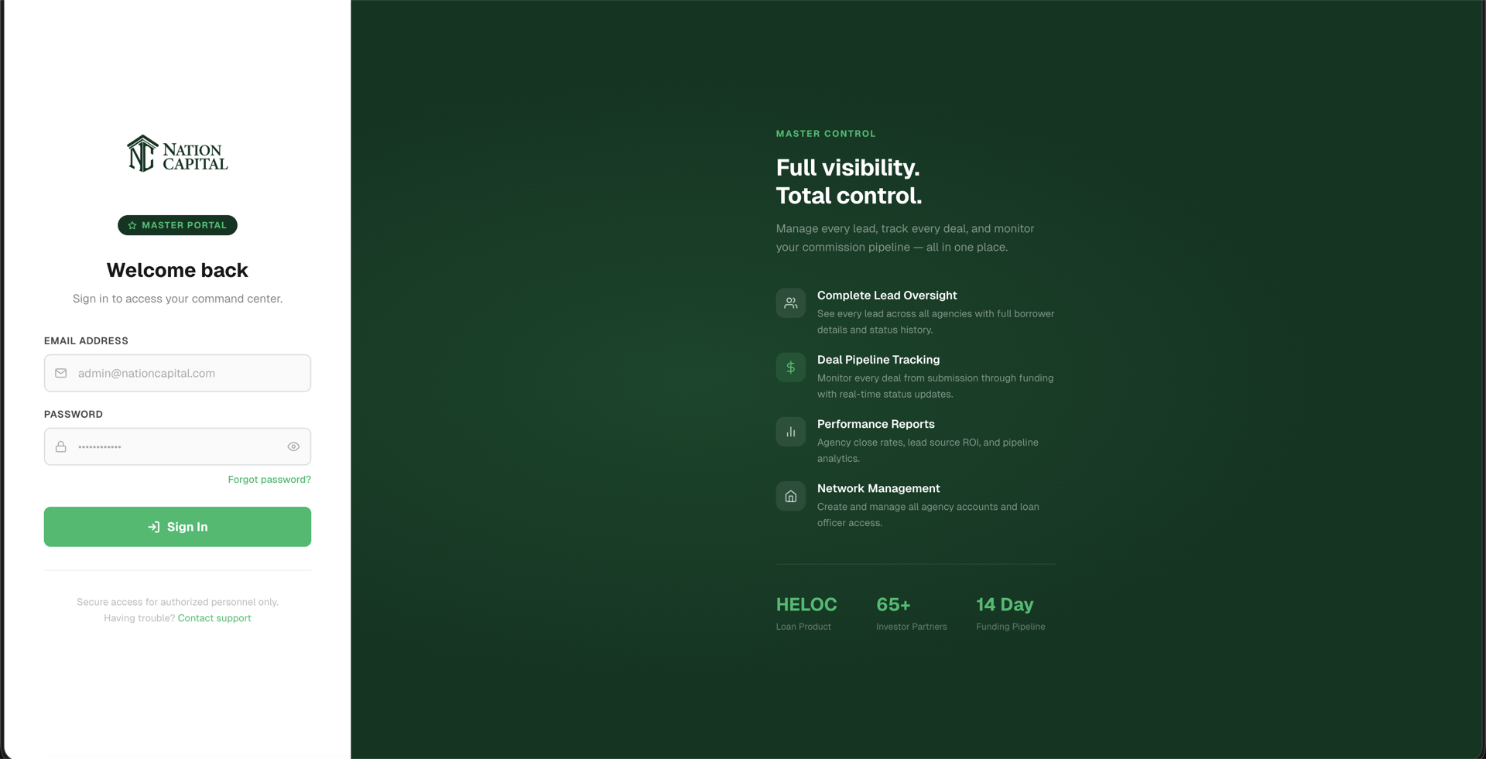Click the bar chart icon for Performance Reports
The height and width of the screenshot is (759, 1486).
coord(790,432)
